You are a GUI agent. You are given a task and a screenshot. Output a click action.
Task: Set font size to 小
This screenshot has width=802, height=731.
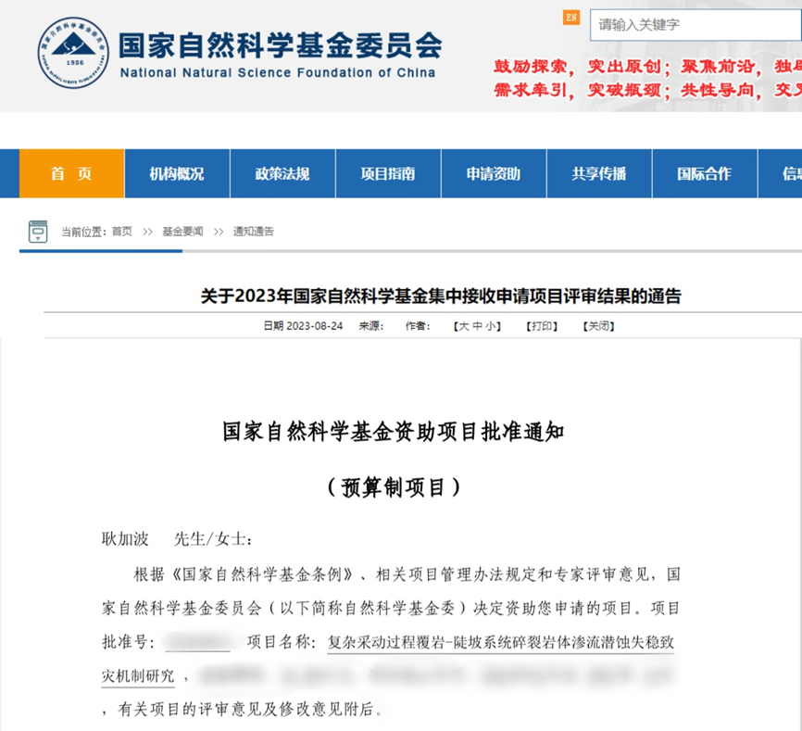click(x=490, y=326)
